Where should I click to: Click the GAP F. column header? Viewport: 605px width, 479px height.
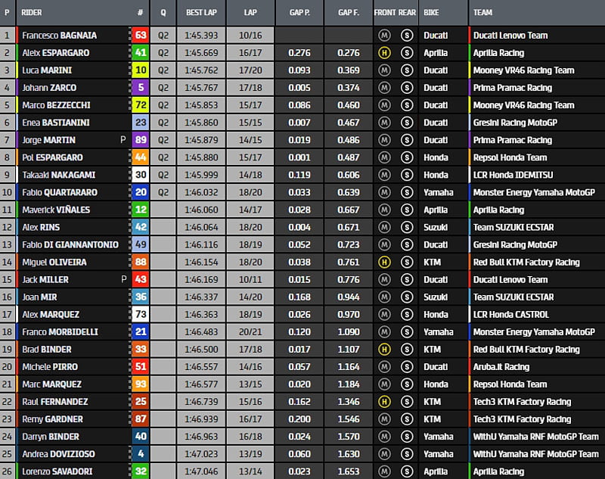coord(349,13)
